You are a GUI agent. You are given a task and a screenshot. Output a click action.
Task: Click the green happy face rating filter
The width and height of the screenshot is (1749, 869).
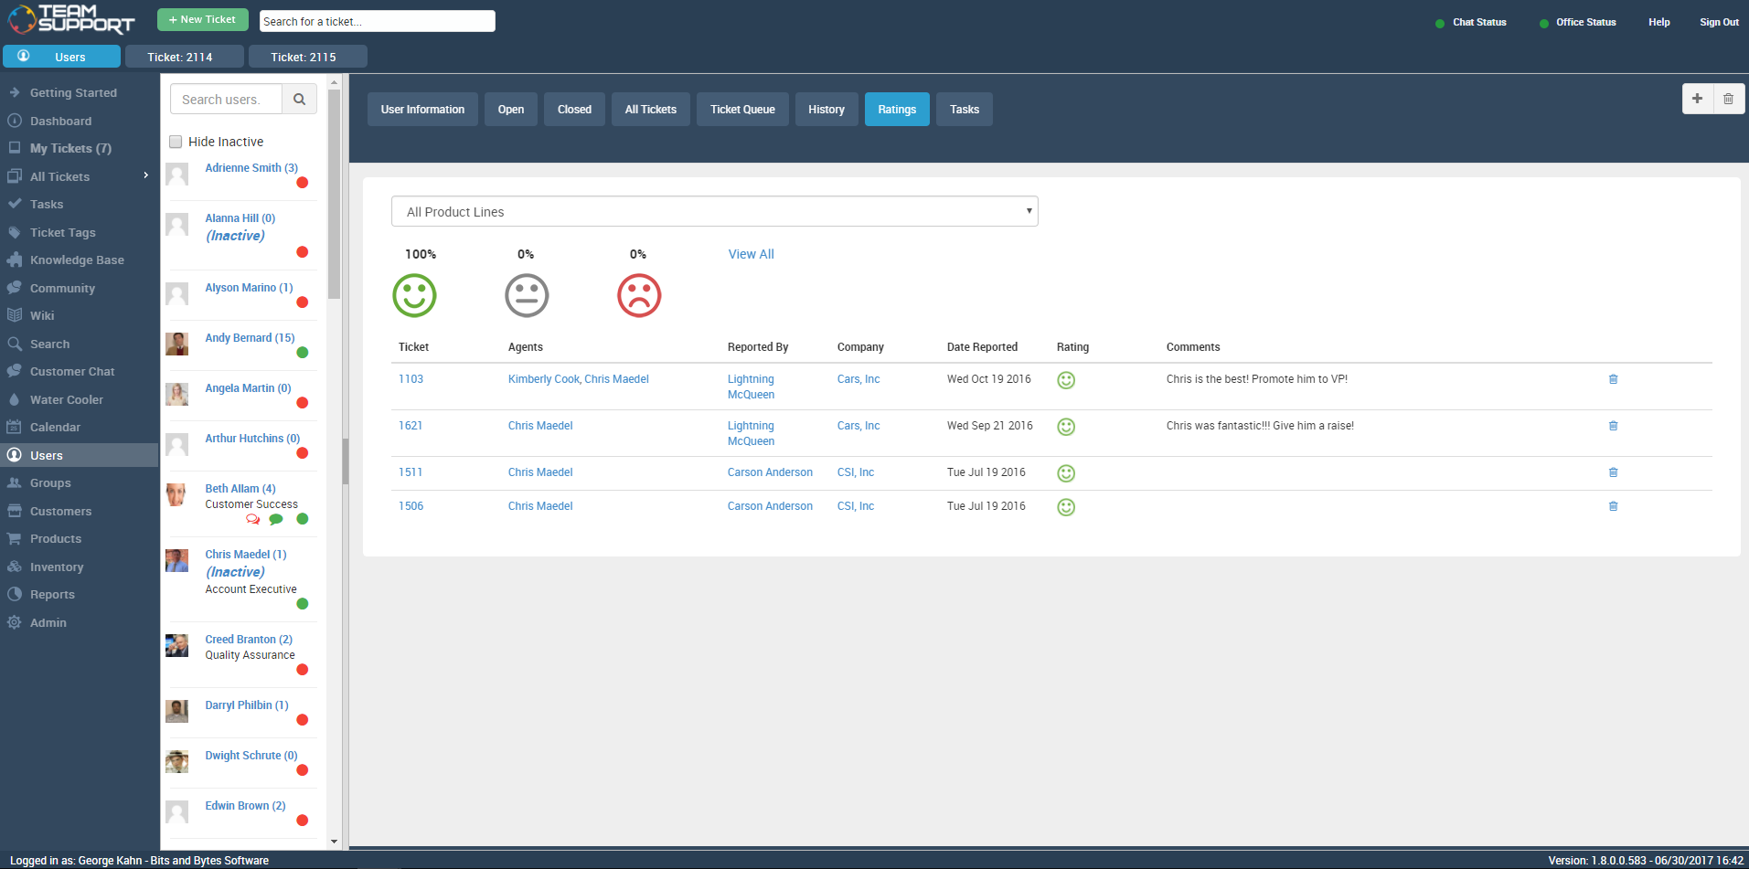[414, 295]
